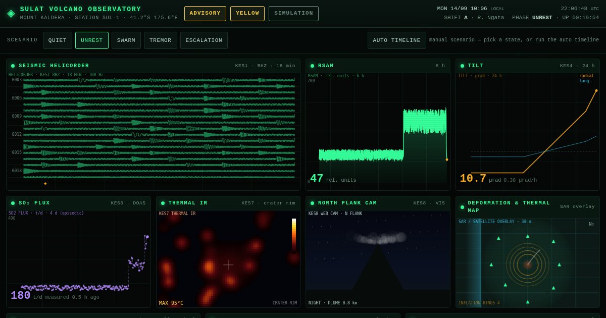Click the 'CRATER RIM' label
The width and height of the screenshot is (606, 318).
[x=285, y=303]
